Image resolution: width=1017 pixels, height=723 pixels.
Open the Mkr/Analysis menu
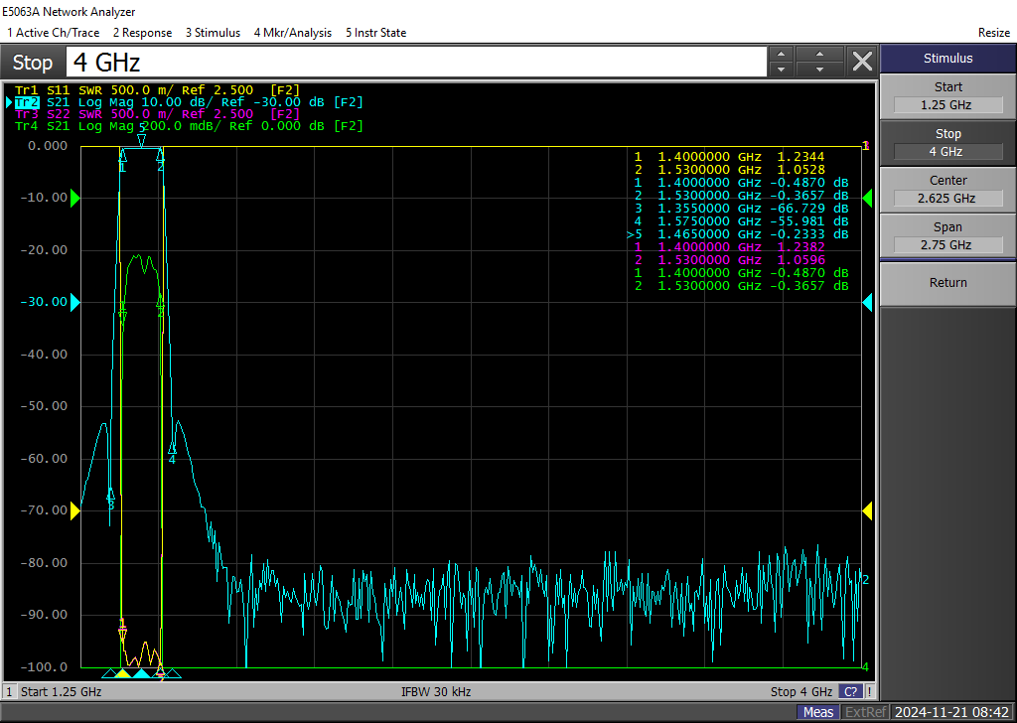pos(292,33)
